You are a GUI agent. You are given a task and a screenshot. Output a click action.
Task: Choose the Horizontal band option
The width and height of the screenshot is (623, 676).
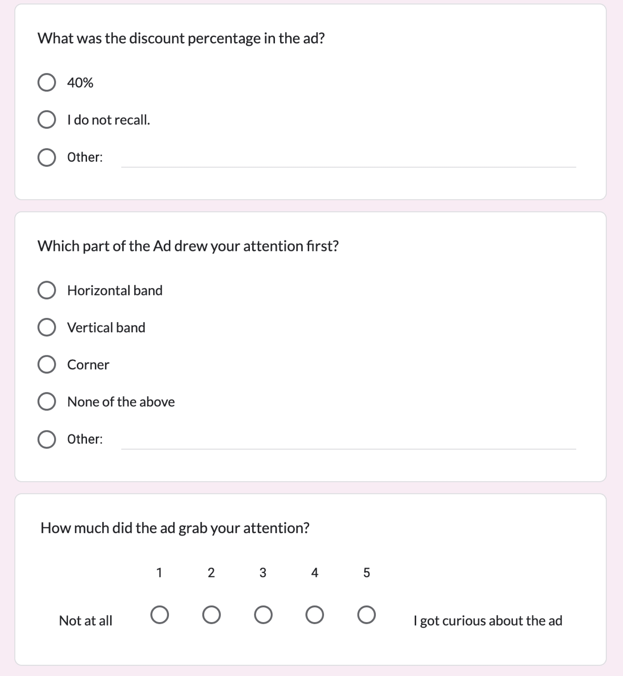coord(47,290)
